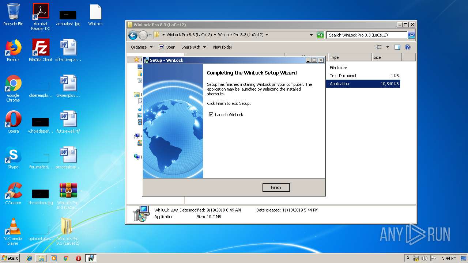Image resolution: width=468 pixels, height=263 pixels.
Task: Open Opera browser shortcut
Action: 13,122
